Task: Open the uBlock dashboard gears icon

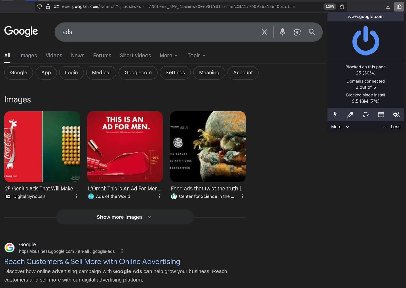Action: pyautogui.click(x=396, y=115)
